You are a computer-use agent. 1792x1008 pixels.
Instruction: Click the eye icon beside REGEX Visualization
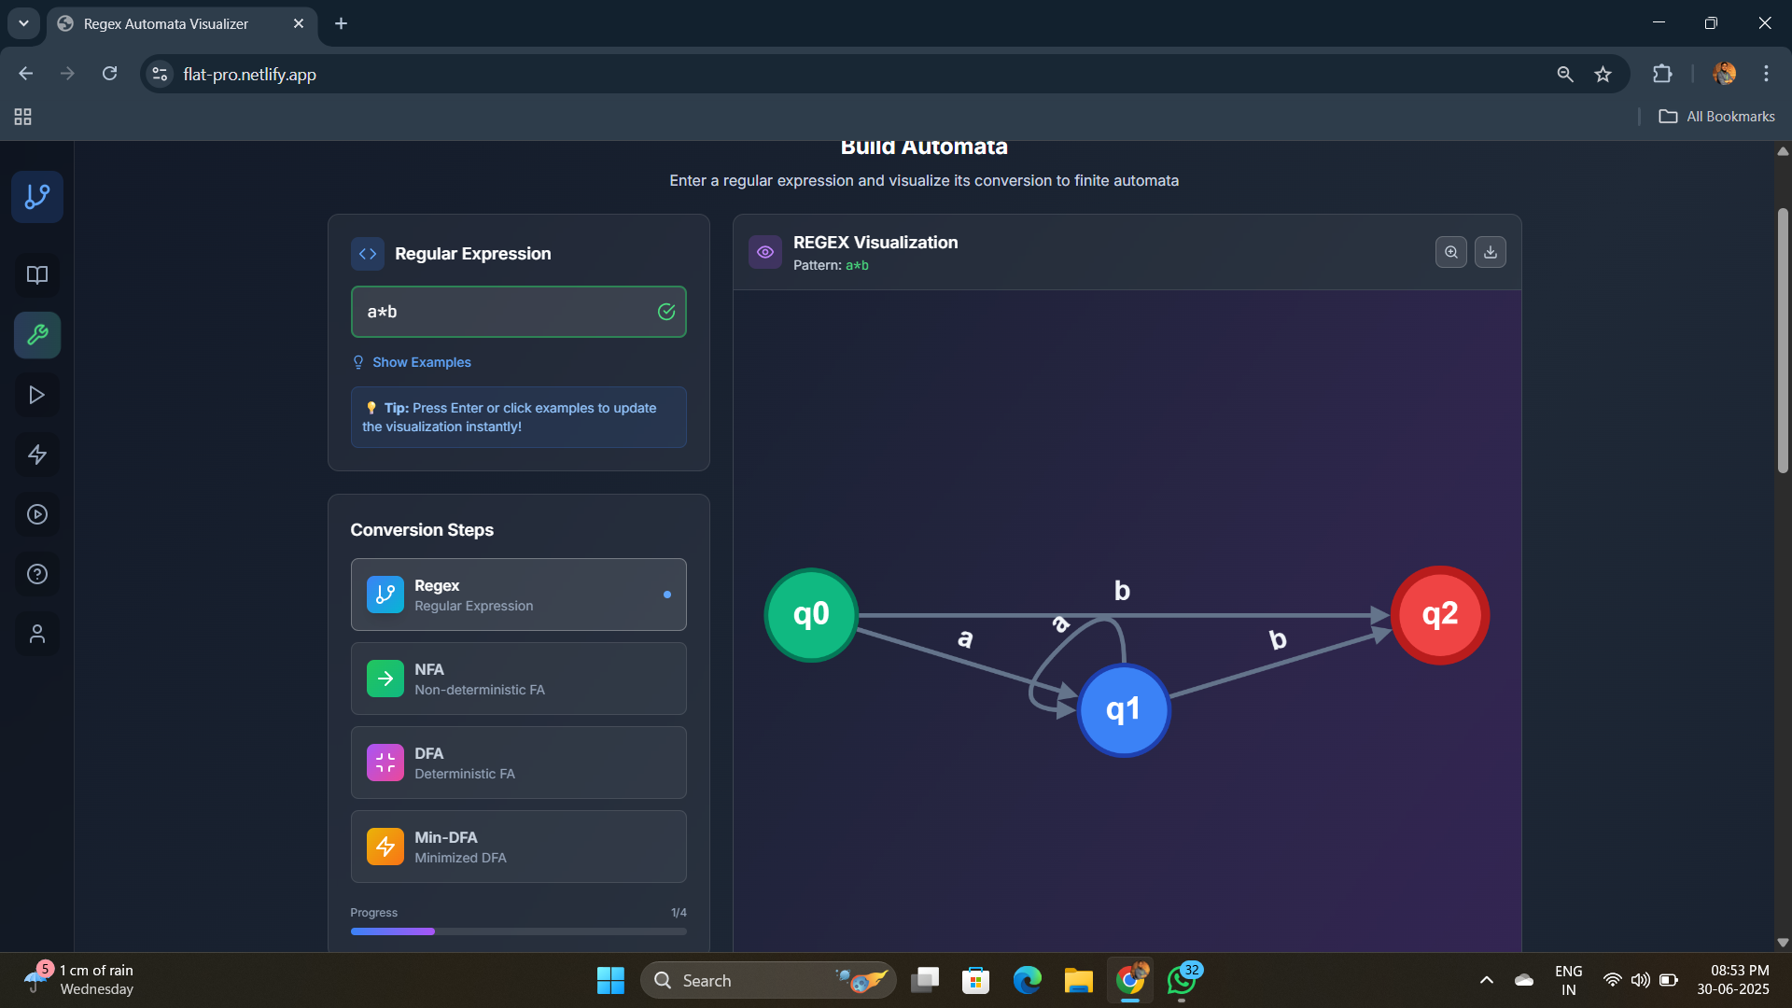764,252
